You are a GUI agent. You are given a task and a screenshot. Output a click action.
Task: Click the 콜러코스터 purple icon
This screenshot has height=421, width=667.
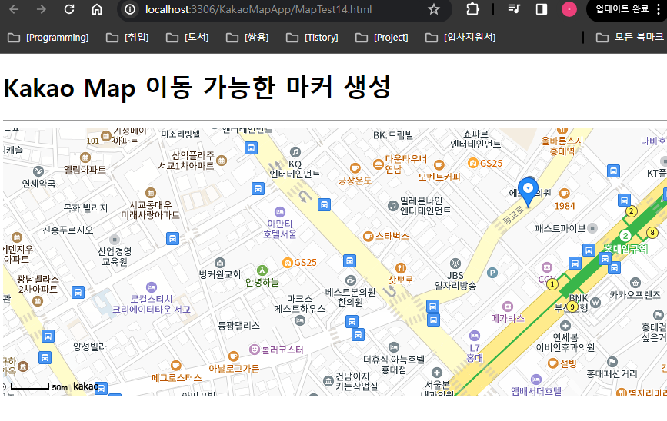(255, 350)
